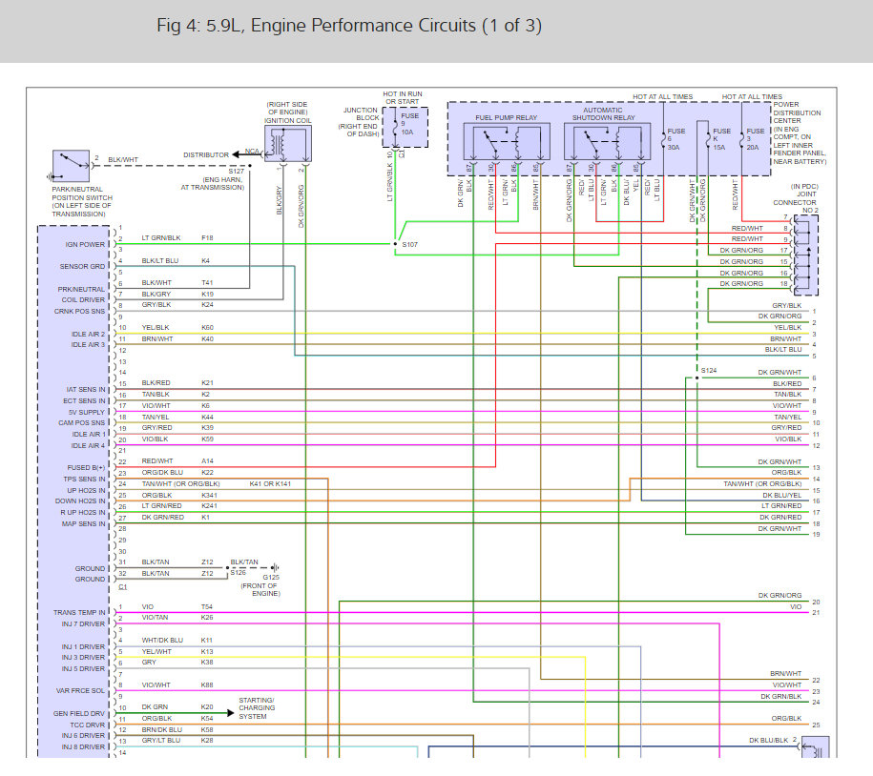Click circuit code 'K88'
Image resolution: width=873 pixels, height=776 pixels.
tap(206, 685)
